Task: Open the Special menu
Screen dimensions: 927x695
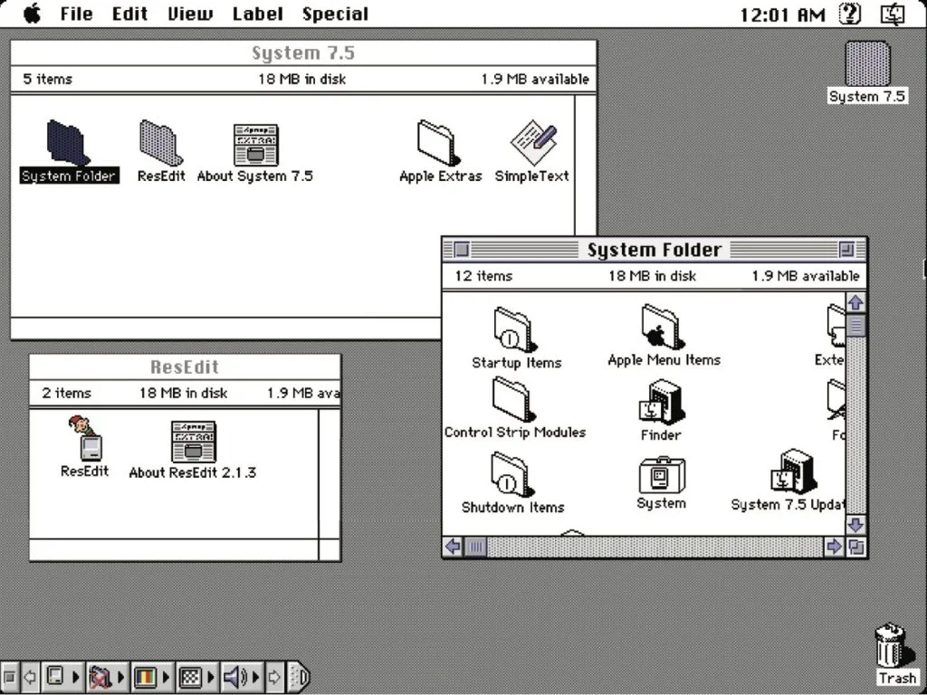Action: coord(335,14)
